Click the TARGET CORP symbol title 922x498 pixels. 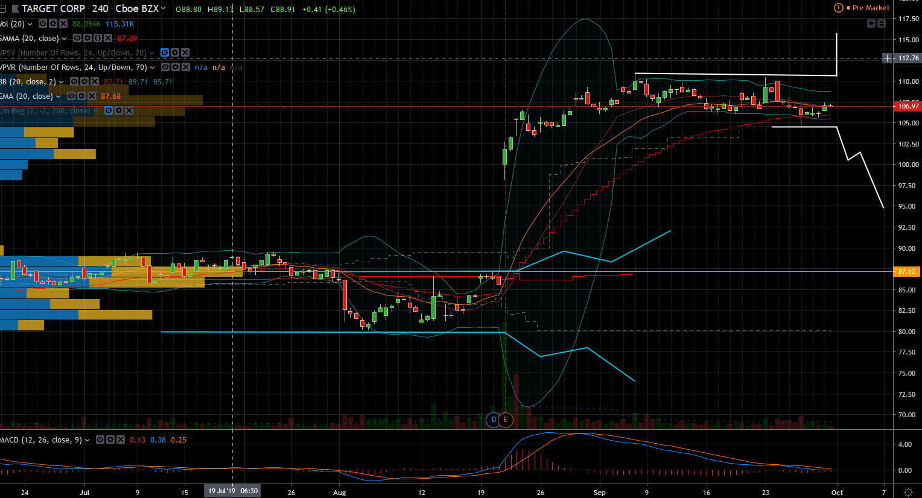pyautogui.click(x=53, y=9)
